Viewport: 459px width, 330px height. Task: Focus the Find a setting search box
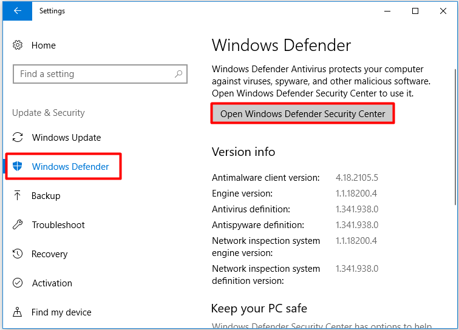[x=100, y=74]
